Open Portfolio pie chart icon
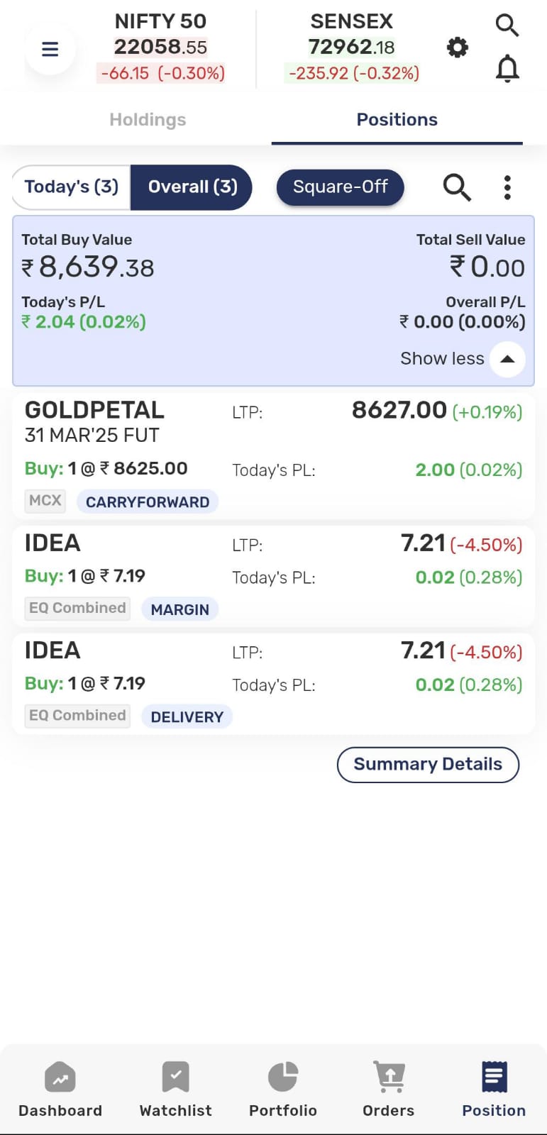 point(282,1090)
